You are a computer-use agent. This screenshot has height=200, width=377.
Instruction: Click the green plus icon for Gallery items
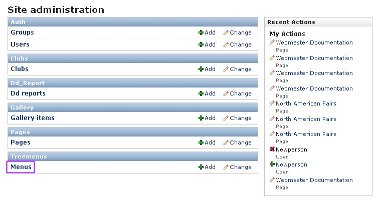[x=201, y=118]
